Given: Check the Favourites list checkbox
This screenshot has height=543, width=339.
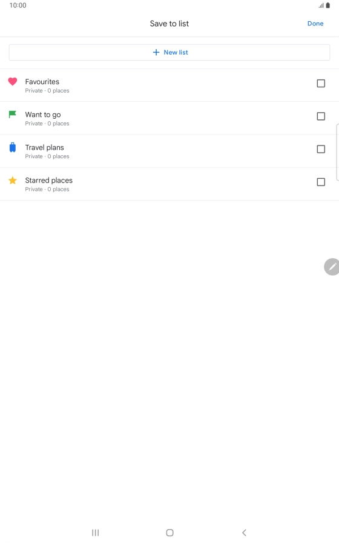Looking at the screenshot, I should point(321,84).
